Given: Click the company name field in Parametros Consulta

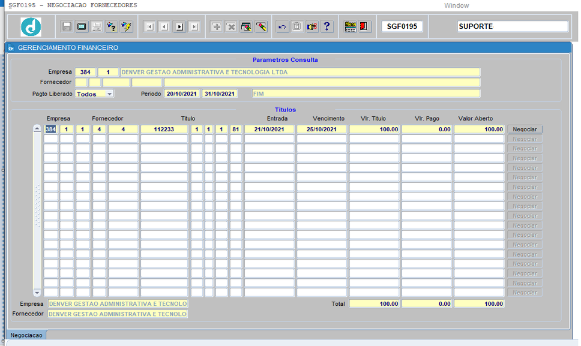Looking at the screenshot, I should (300, 72).
